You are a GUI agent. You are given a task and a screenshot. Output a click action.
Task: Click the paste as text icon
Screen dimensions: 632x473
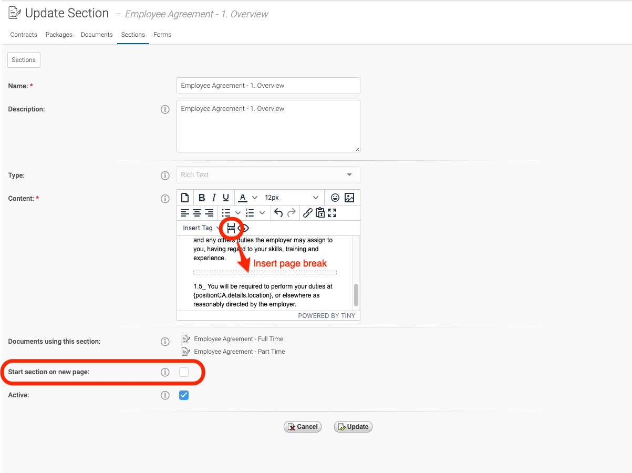(x=320, y=213)
